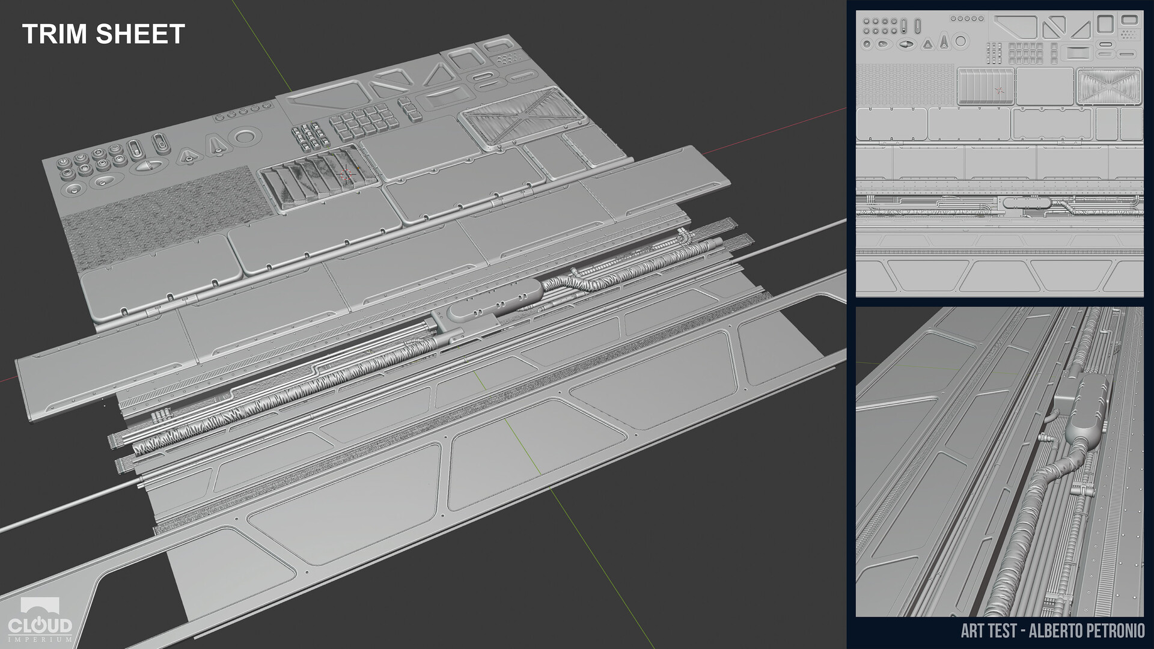Image resolution: width=1154 pixels, height=649 pixels.
Task: Select the X cross-braced panel in main viewport
Action: click(x=522, y=118)
